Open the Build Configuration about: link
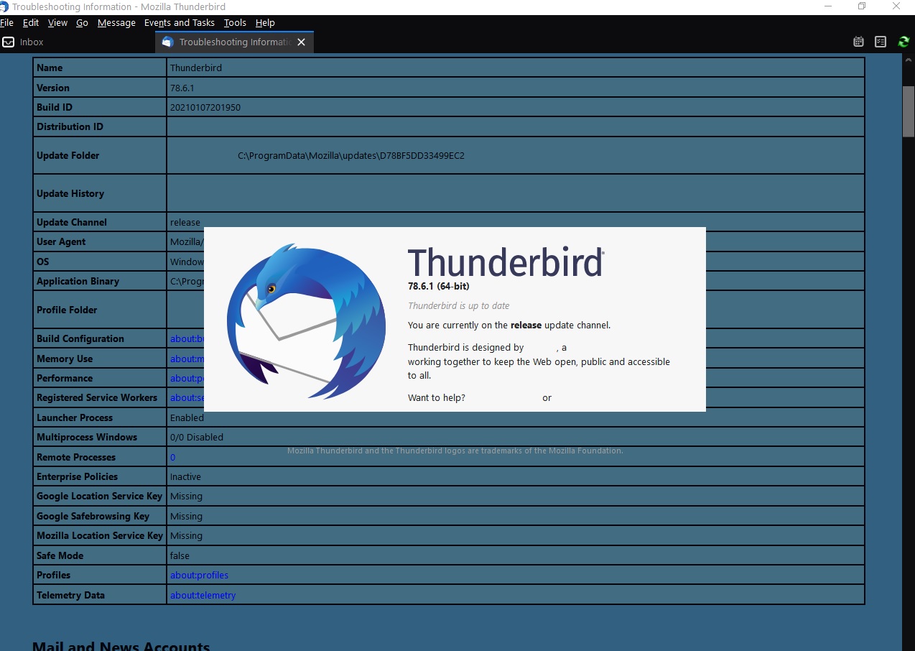Image resolution: width=915 pixels, height=651 pixels. pos(187,339)
